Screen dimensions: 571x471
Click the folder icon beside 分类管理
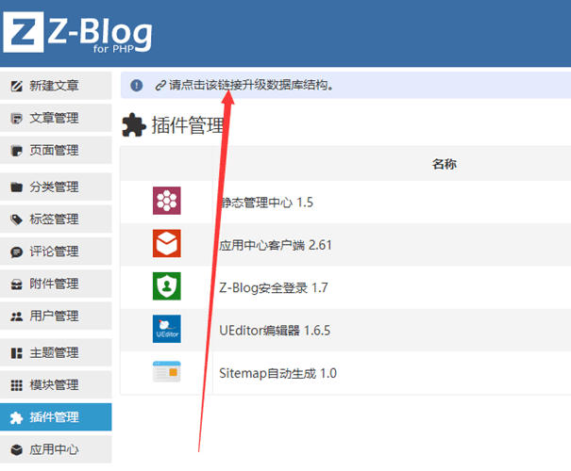click(16, 187)
